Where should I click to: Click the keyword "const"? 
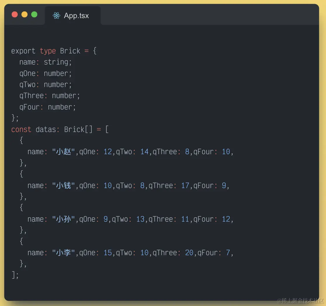(x=21, y=130)
